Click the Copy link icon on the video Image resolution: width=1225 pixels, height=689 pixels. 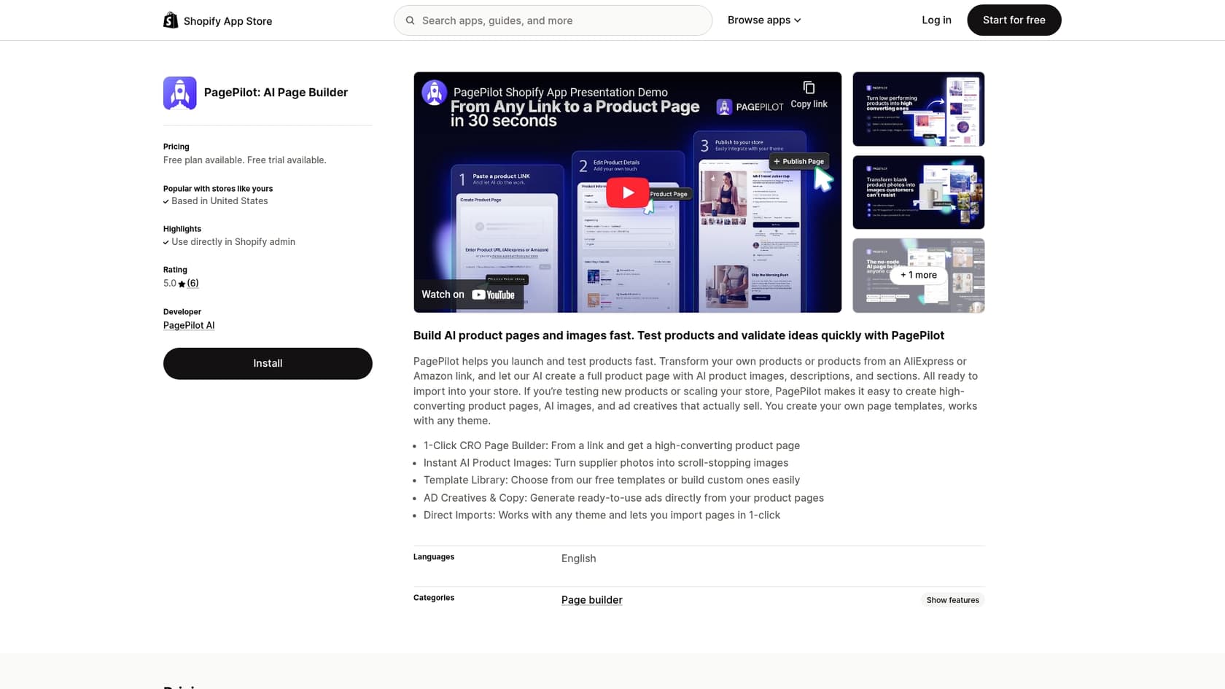pos(809,87)
